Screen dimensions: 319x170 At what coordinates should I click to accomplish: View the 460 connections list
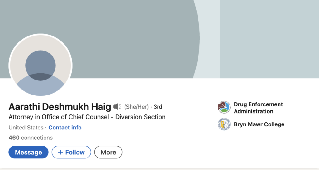pos(31,138)
